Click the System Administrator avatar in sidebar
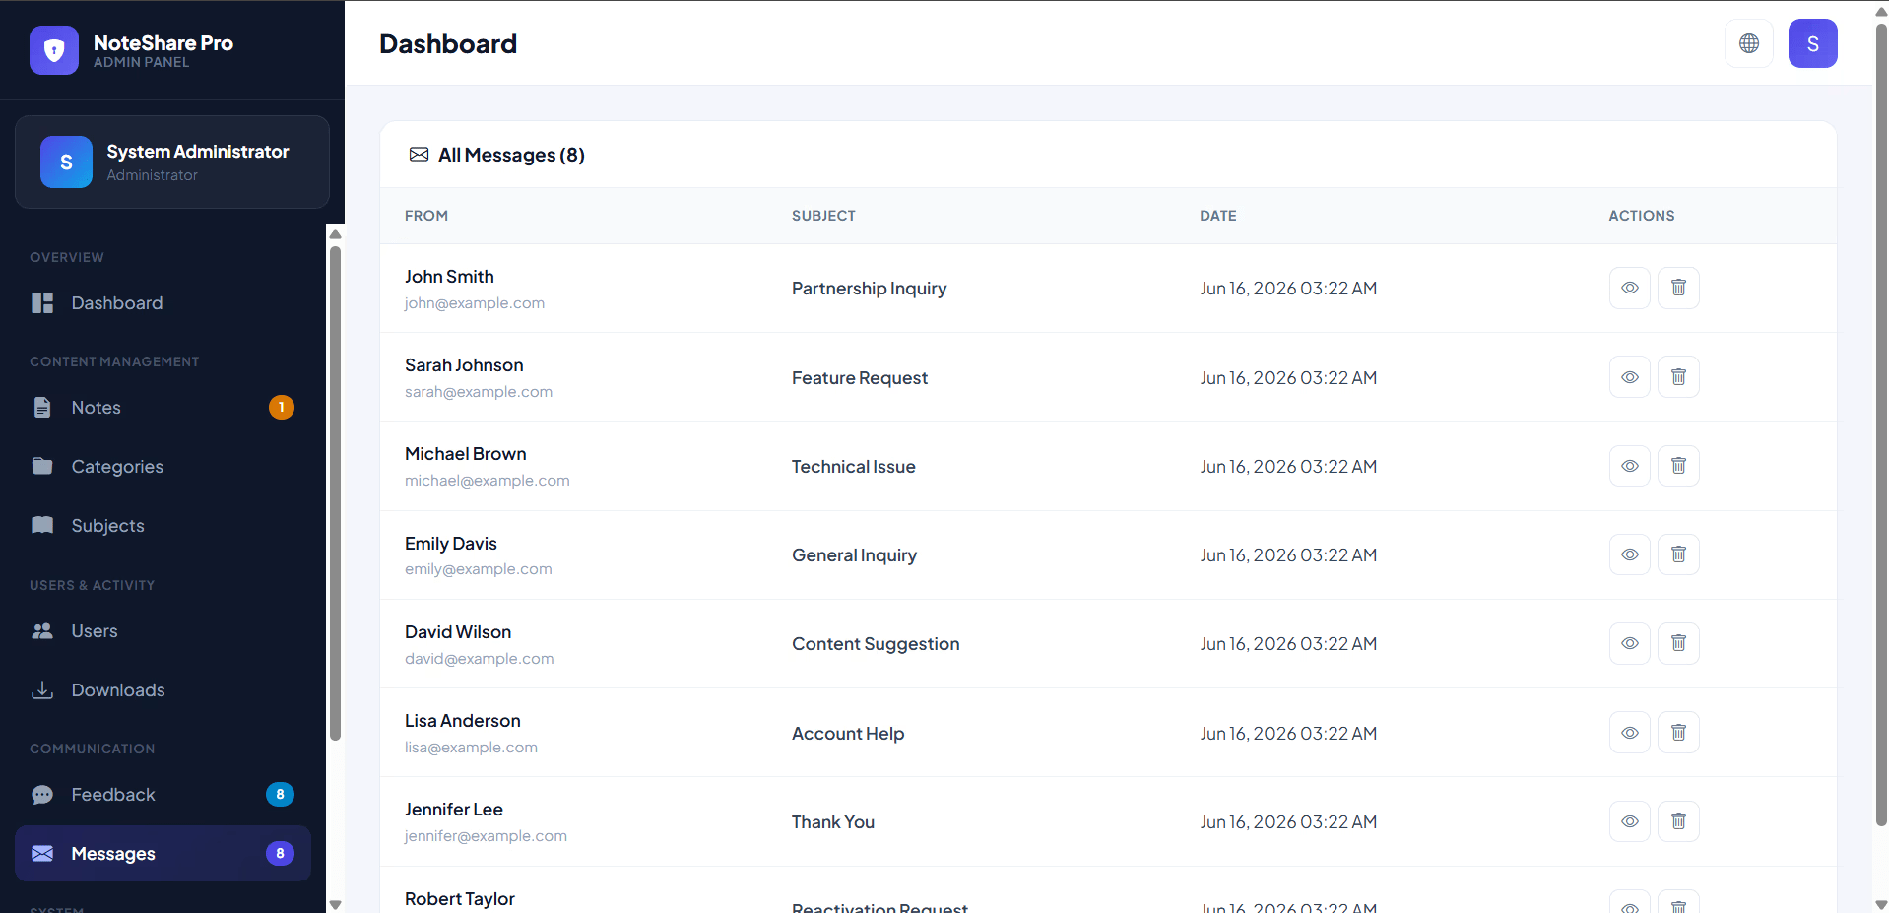This screenshot has height=913, width=1889. (x=66, y=162)
